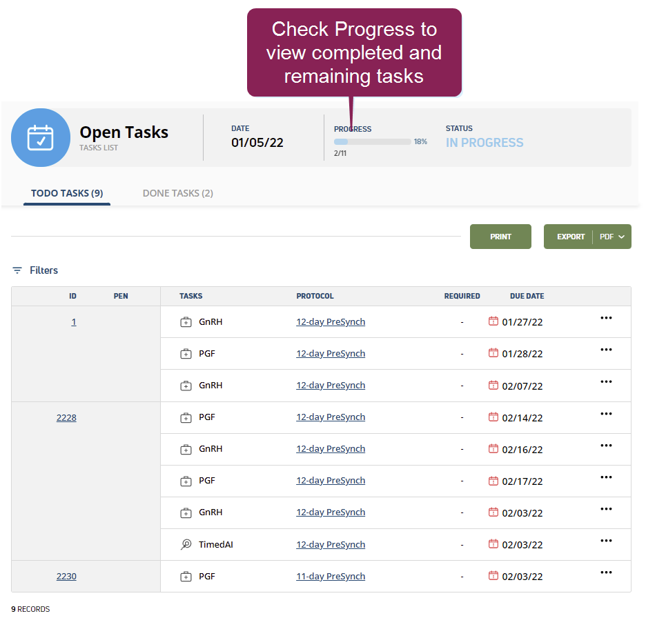Open three-dot menu for 02/17/22 PGF task
The width and height of the screenshot is (646, 618).
pos(606,477)
